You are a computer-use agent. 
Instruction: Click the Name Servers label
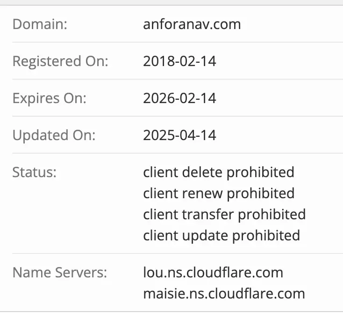[x=60, y=272]
